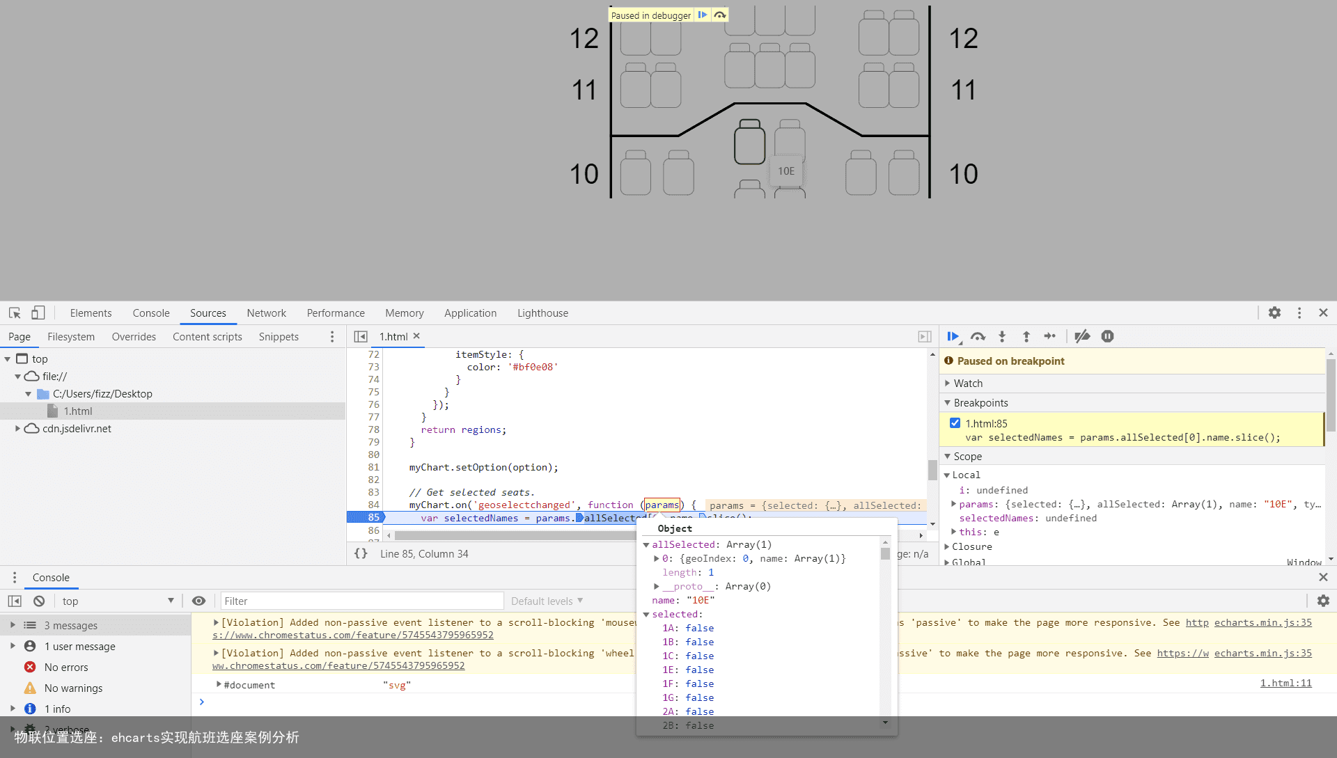This screenshot has height=758, width=1337.
Task: Toggle the breakpoint on line 85
Action: (x=372, y=516)
